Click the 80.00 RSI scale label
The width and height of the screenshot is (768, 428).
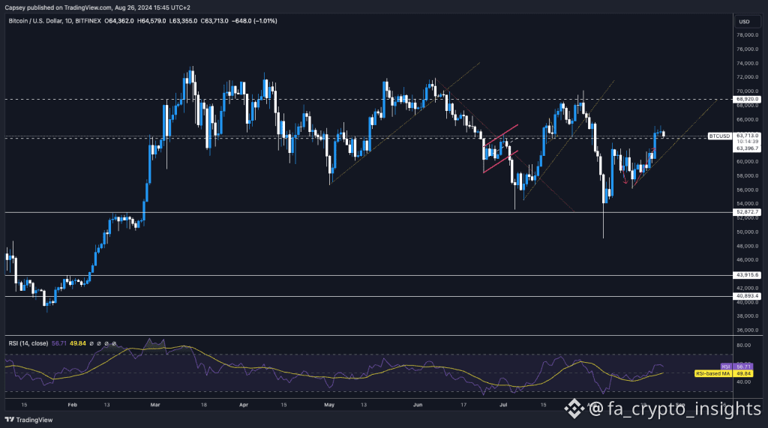pyautogui.click(x=743, y=346)
